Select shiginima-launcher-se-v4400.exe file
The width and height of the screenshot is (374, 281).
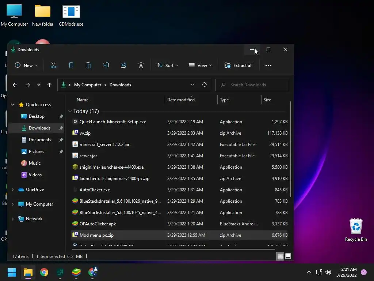pos(180,167)
